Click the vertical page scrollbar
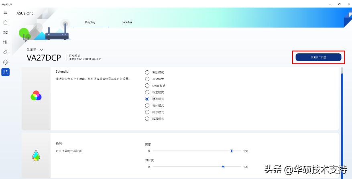The height and width of the screenshot is (179, 352). point(342,122)
